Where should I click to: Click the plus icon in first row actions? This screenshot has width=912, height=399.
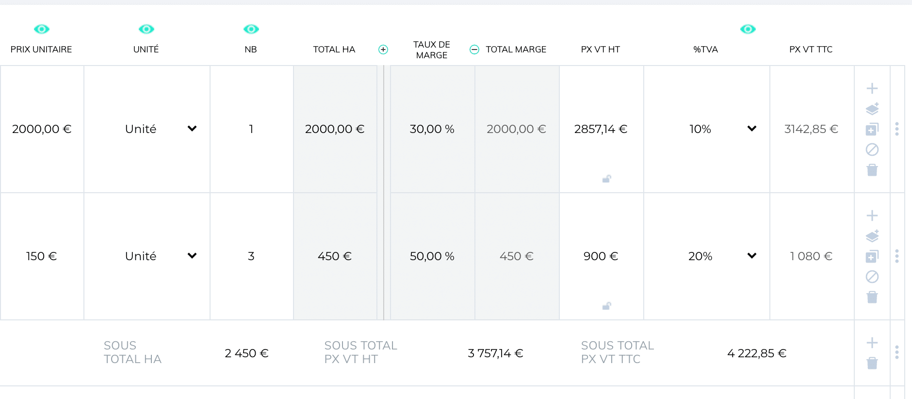click(872, 88)
